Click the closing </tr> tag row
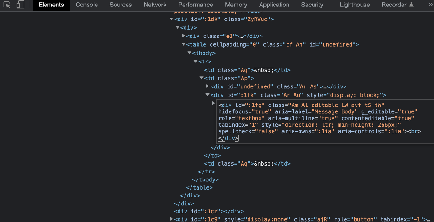The width and height of the screenshot is (434, 222). 206,172
